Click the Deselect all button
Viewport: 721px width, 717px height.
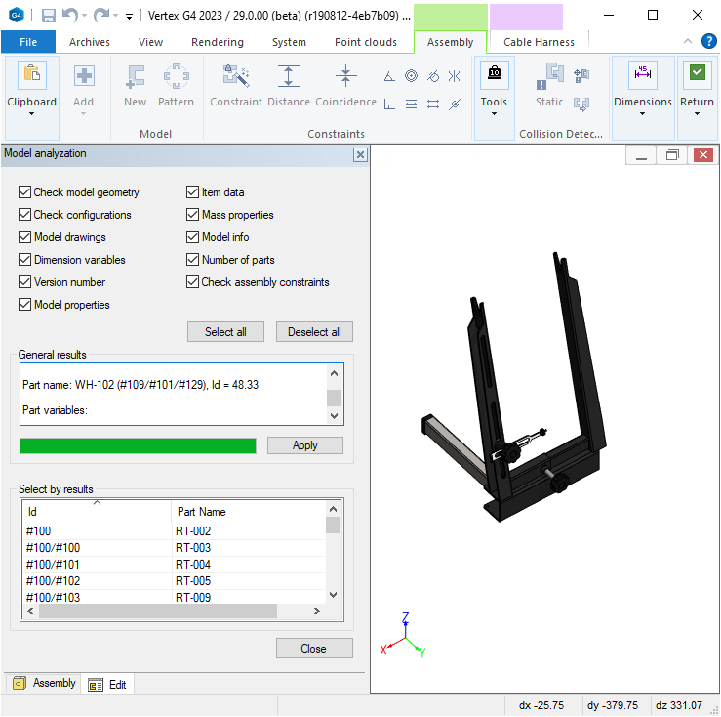point(314,332)
